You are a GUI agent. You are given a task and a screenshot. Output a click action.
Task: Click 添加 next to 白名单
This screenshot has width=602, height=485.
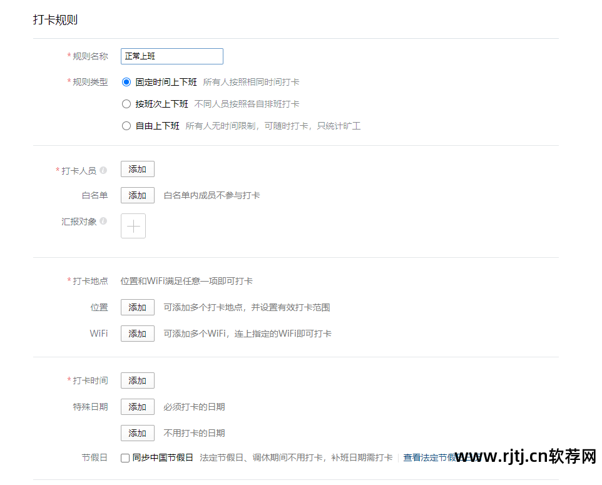click(x=137, y=195)
